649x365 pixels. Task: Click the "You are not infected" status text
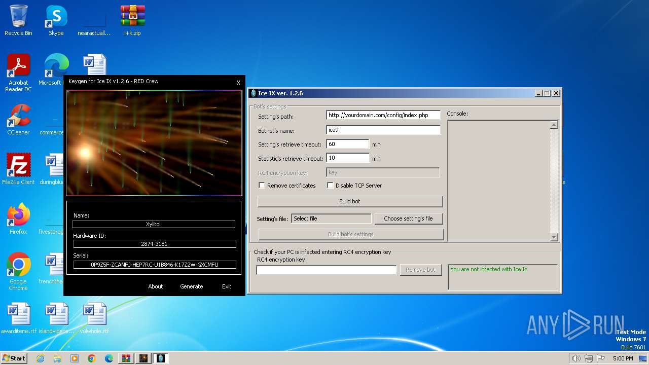coord(489,269)
